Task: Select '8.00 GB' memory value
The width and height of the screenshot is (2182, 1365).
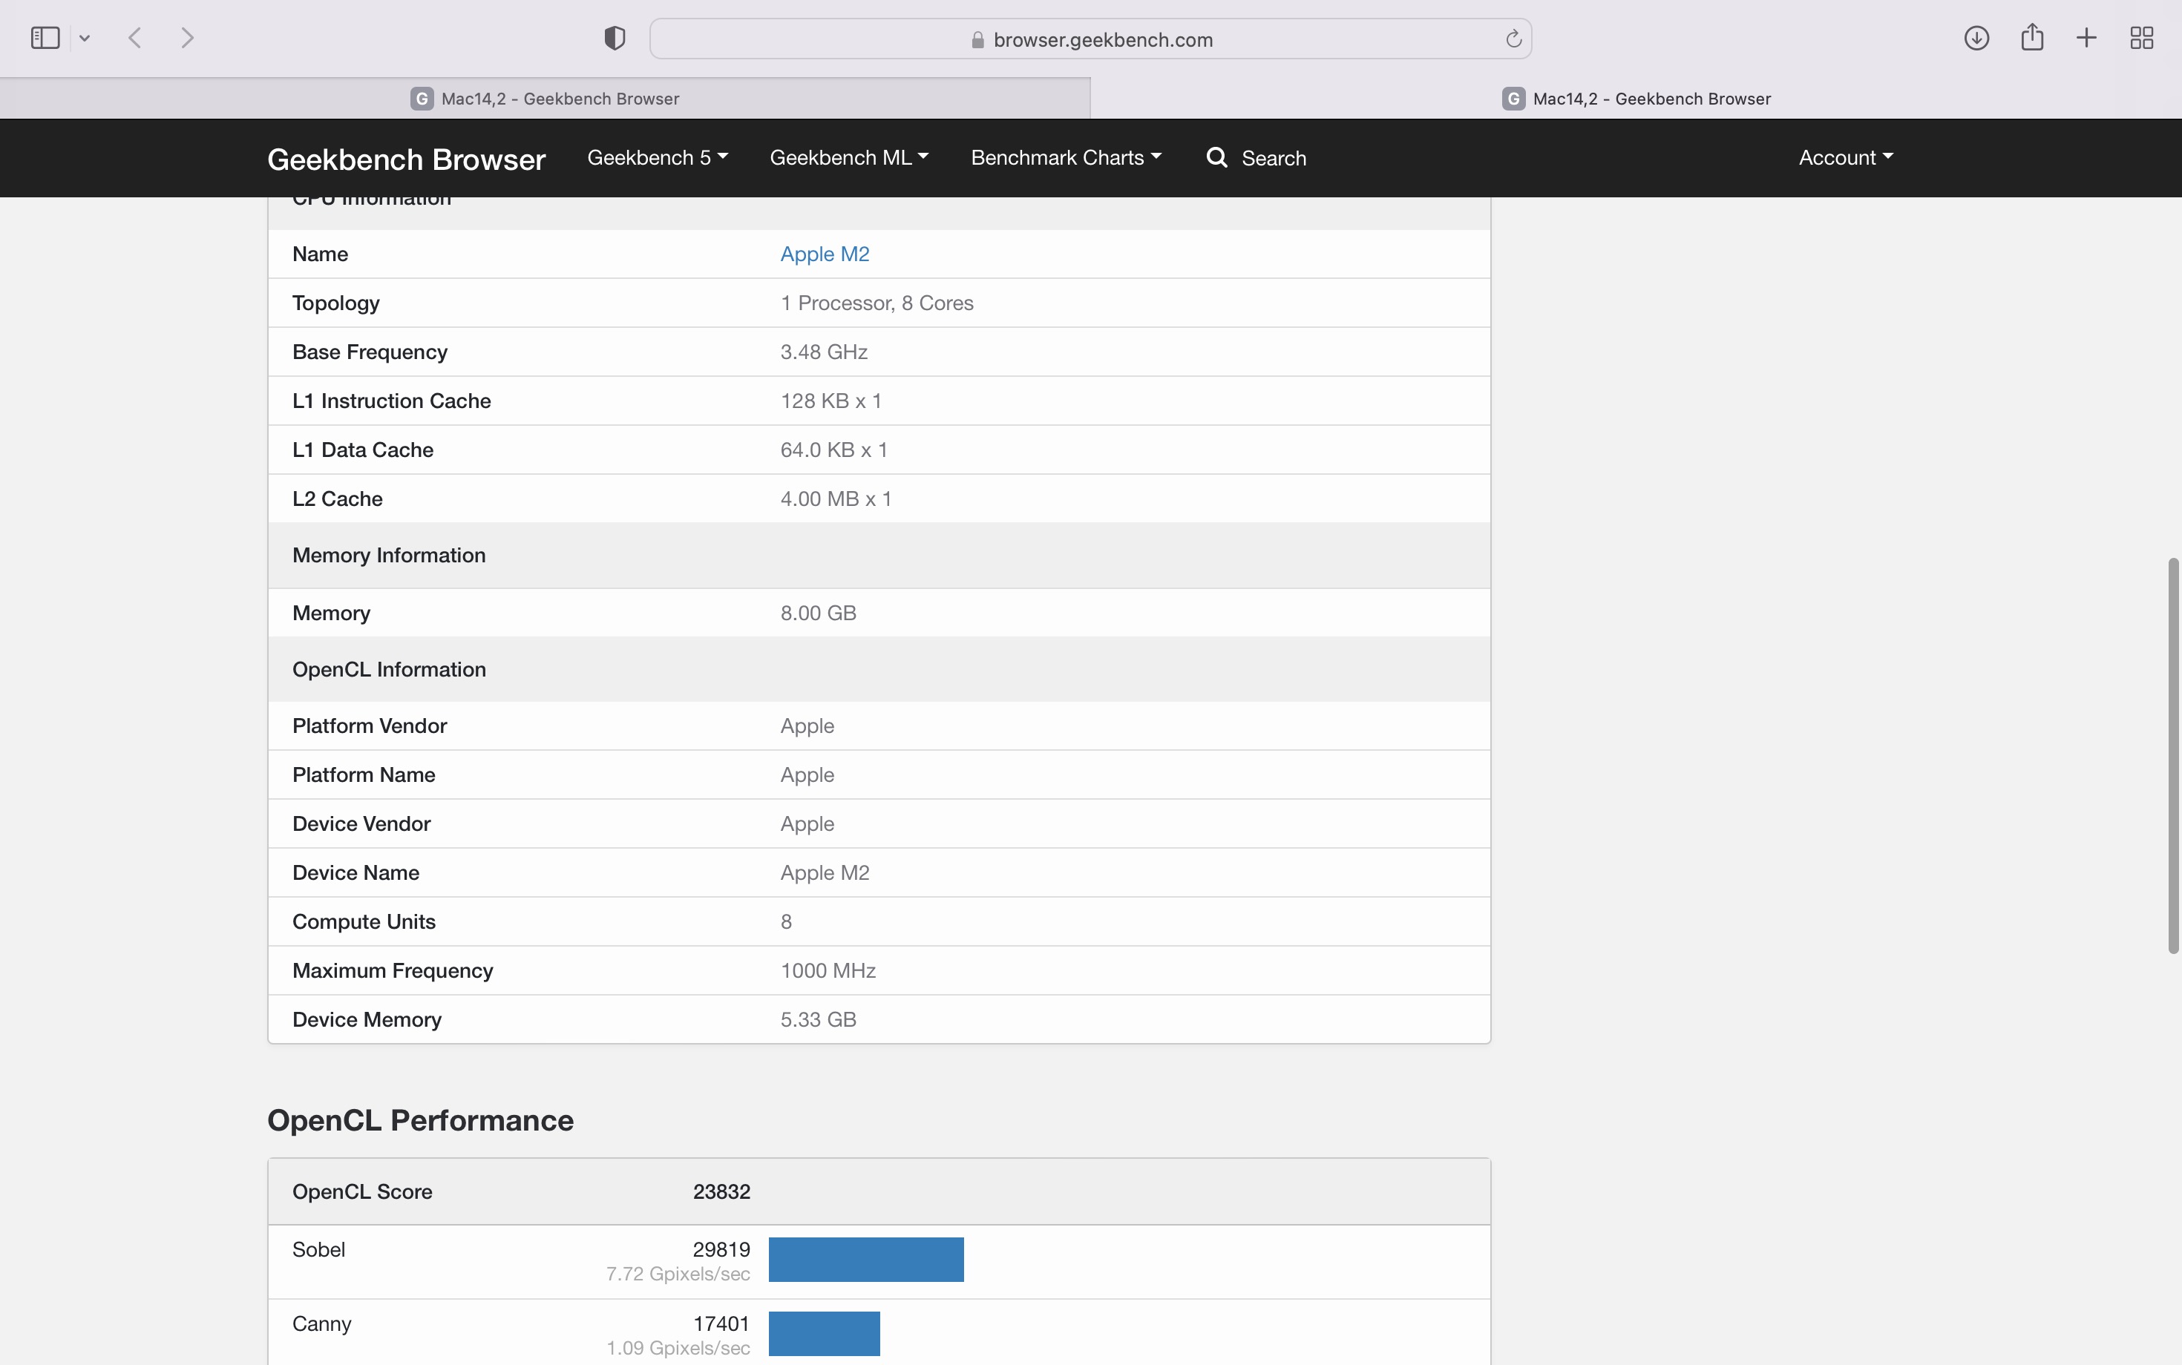Action: pyautogui.click(x=818, y=613)
